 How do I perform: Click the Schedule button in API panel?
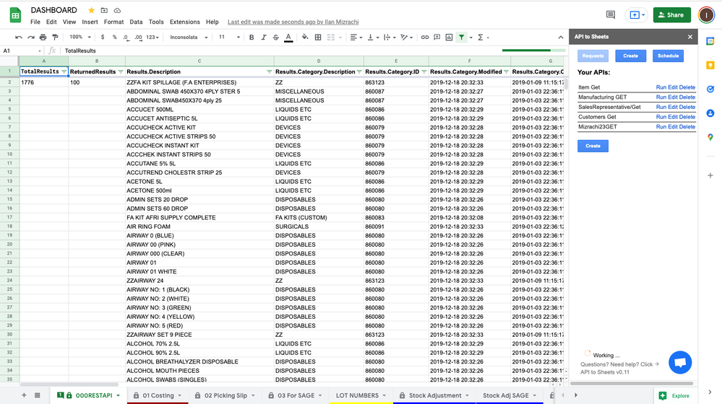click(668, 56)
